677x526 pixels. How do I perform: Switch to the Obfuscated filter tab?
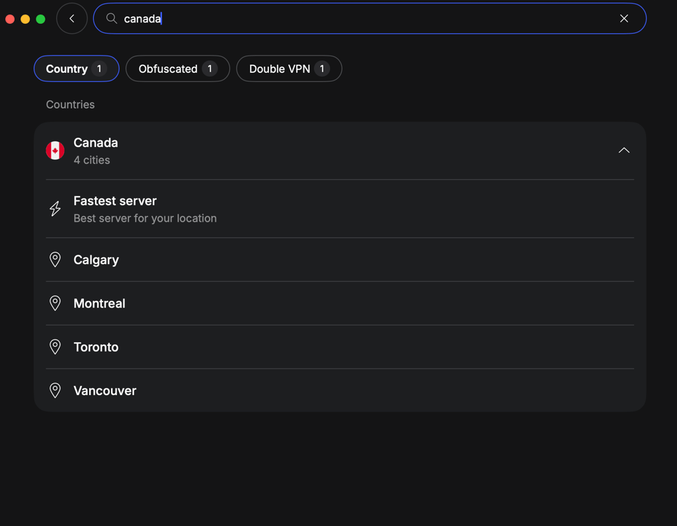point(178,69)
